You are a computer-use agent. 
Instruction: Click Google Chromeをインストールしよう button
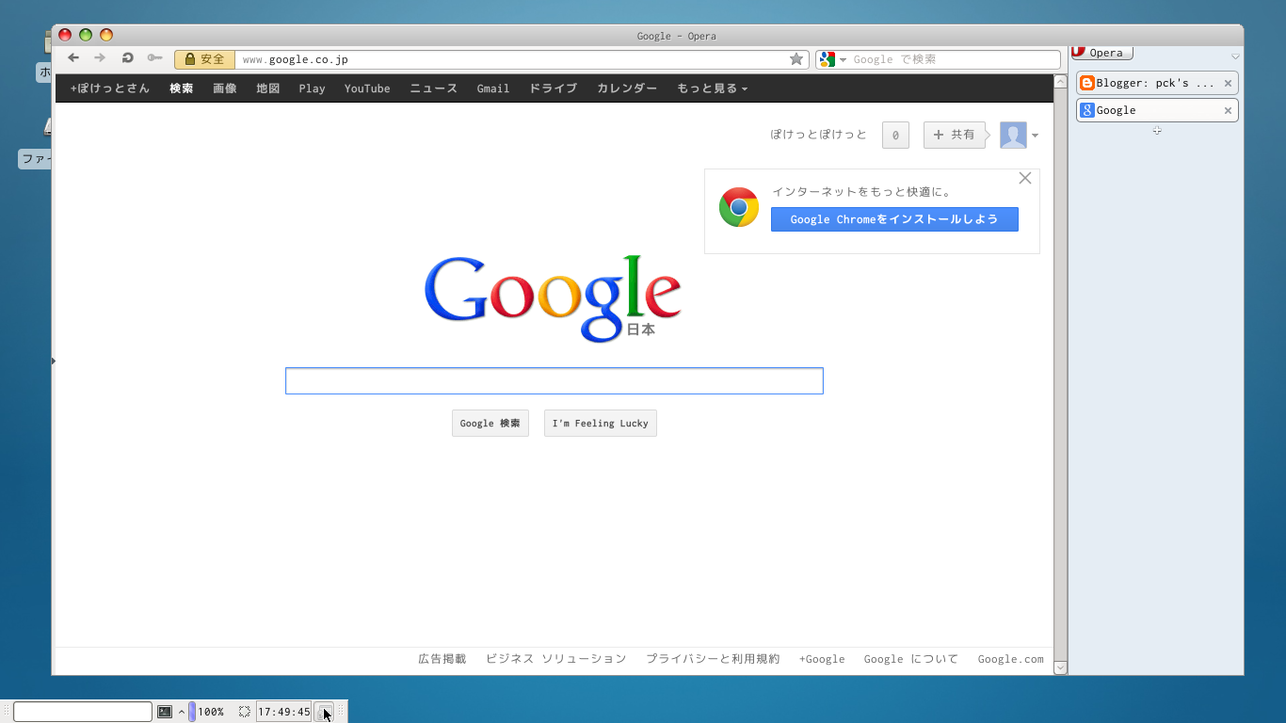pyautogui.click(x=894, y=219)
